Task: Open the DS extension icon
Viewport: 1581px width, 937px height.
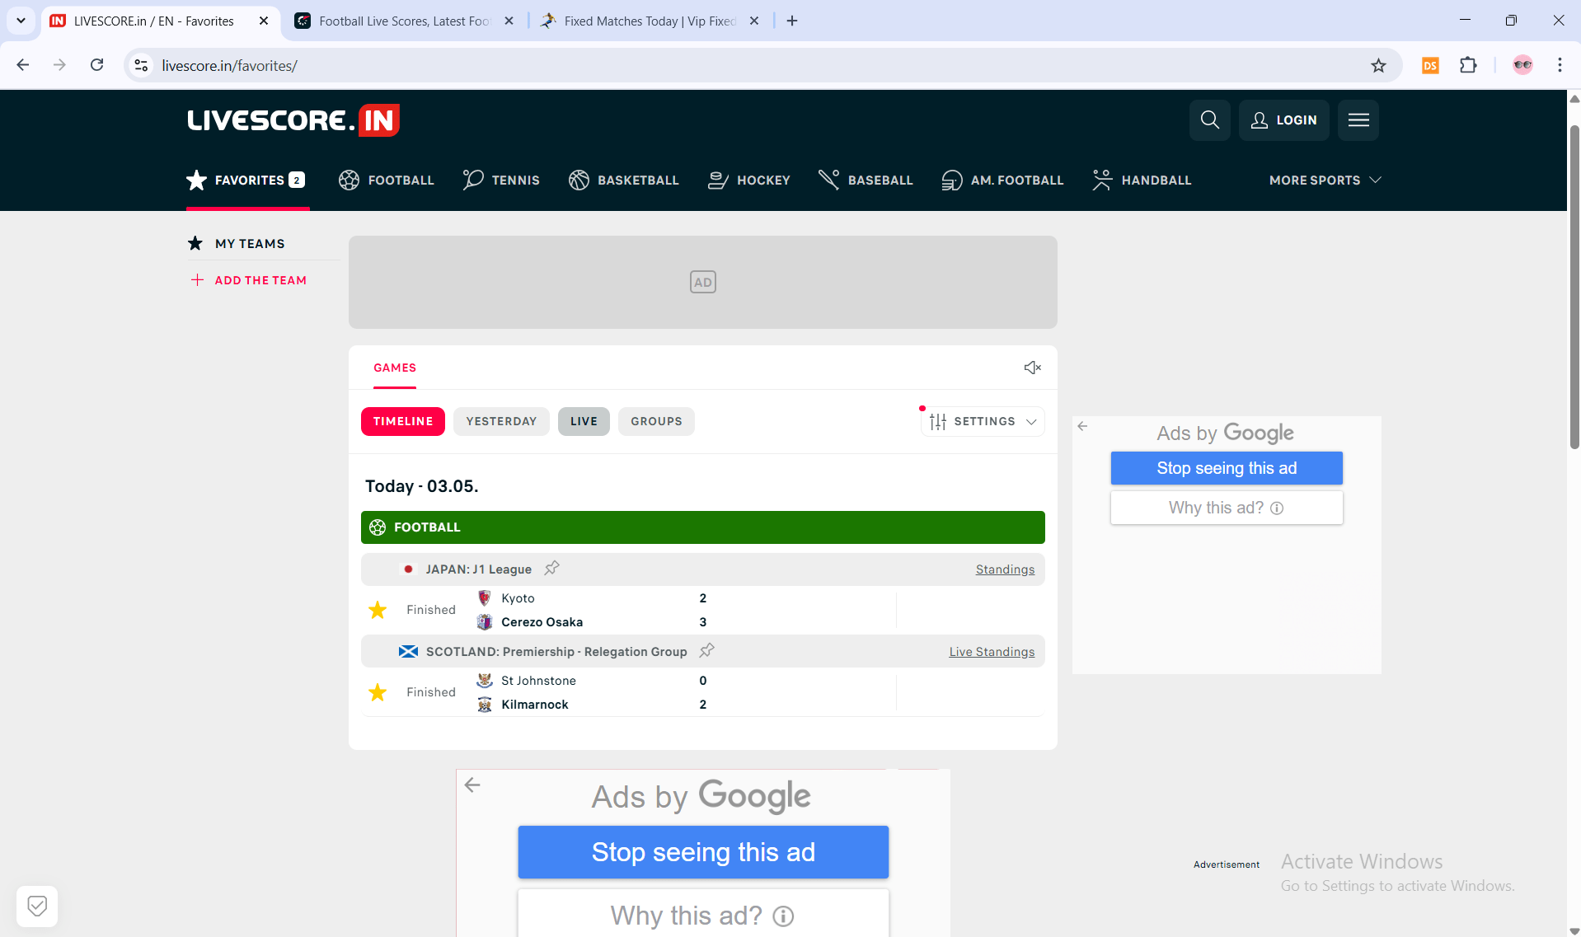Action: 1430,65
